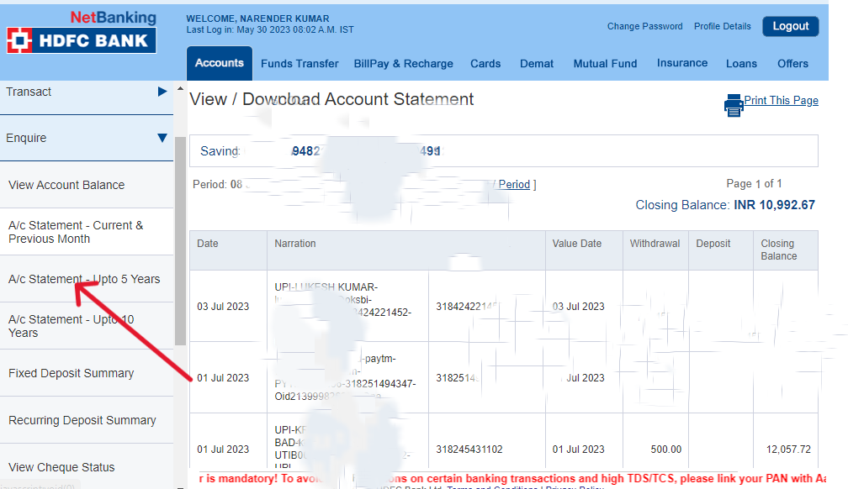Open the BillPay & Recharge tab

click(404, 64)
